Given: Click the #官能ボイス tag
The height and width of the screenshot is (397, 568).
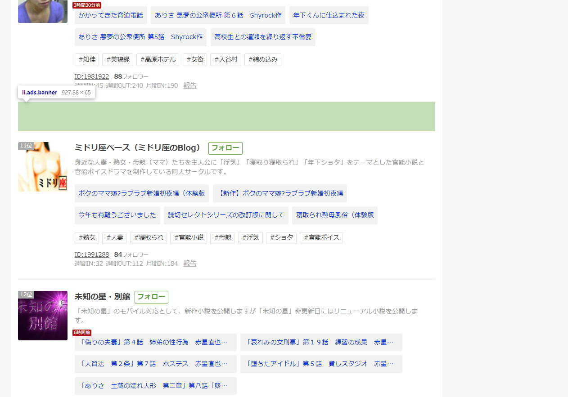Looking at the screenshot, I should [x=321, y=238].
